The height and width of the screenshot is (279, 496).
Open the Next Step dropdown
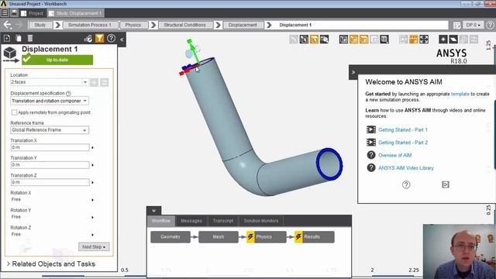click(x=94, y=246)
